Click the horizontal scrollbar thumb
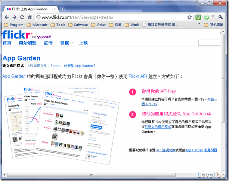 coord(92,175)
